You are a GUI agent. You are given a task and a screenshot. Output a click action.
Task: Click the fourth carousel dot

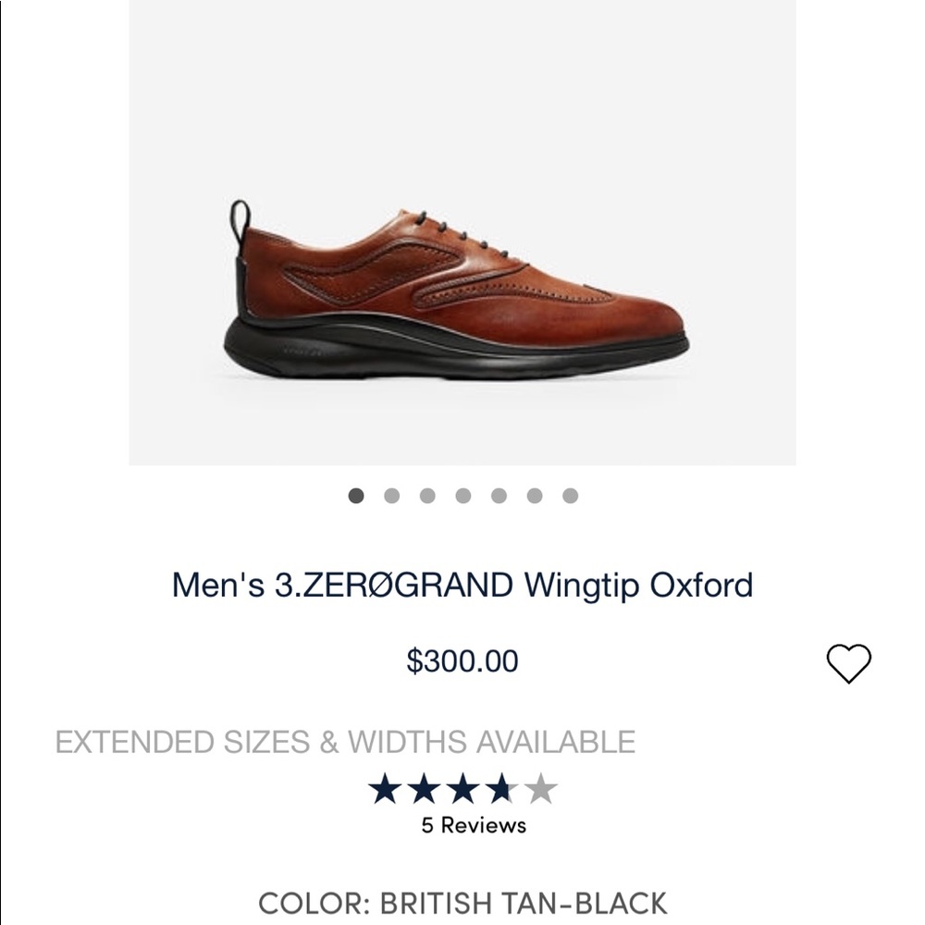pyautogui.click(x=462, y=497)
